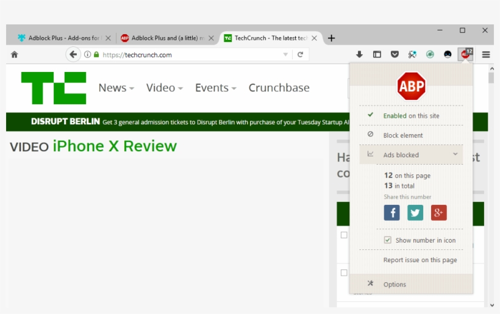Collapse the Ads blocked section
This screenshot has width=500, height=314.
tap(455, 155)
